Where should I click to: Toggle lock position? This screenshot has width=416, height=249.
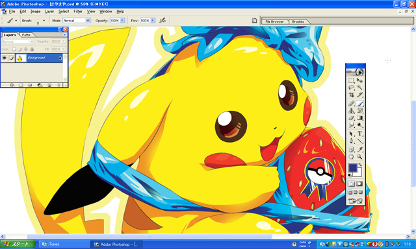(26, 49)
